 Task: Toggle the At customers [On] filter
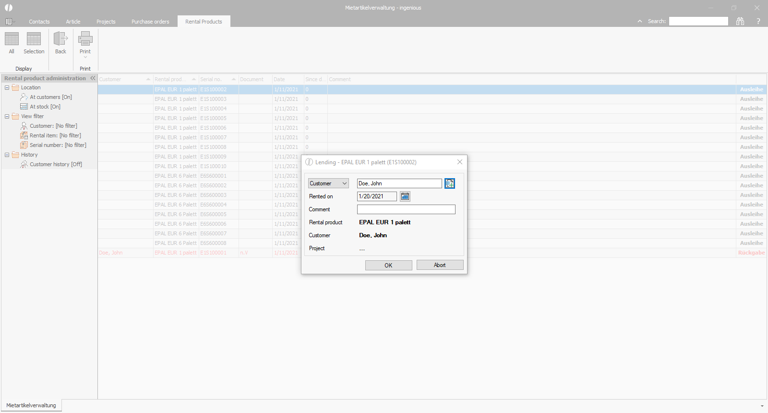(50, 97)
